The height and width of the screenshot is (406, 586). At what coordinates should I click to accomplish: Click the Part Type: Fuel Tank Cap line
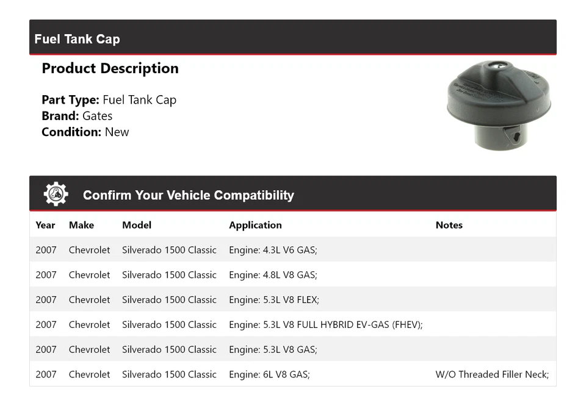coord(109,100)
